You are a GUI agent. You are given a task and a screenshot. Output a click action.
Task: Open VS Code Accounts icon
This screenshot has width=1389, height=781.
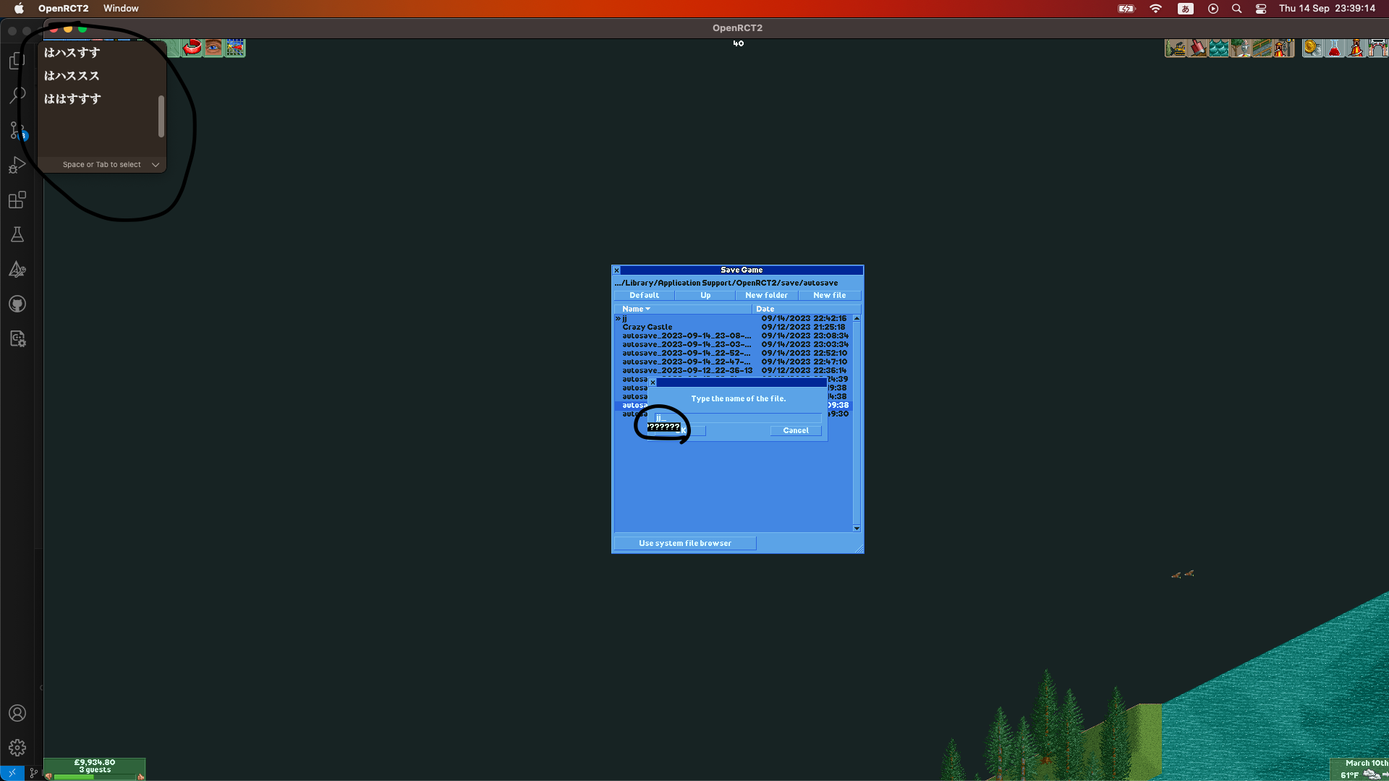[17, 713]
